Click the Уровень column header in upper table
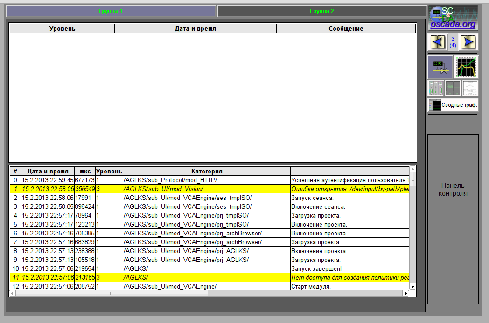 point(62,28)
